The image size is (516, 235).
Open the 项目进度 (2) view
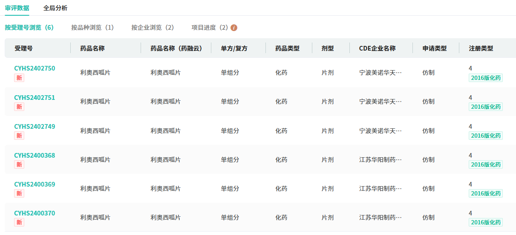pos(210,28)
